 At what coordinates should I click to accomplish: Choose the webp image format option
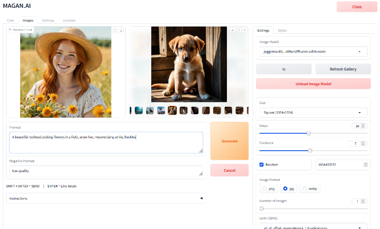[304, 188]
